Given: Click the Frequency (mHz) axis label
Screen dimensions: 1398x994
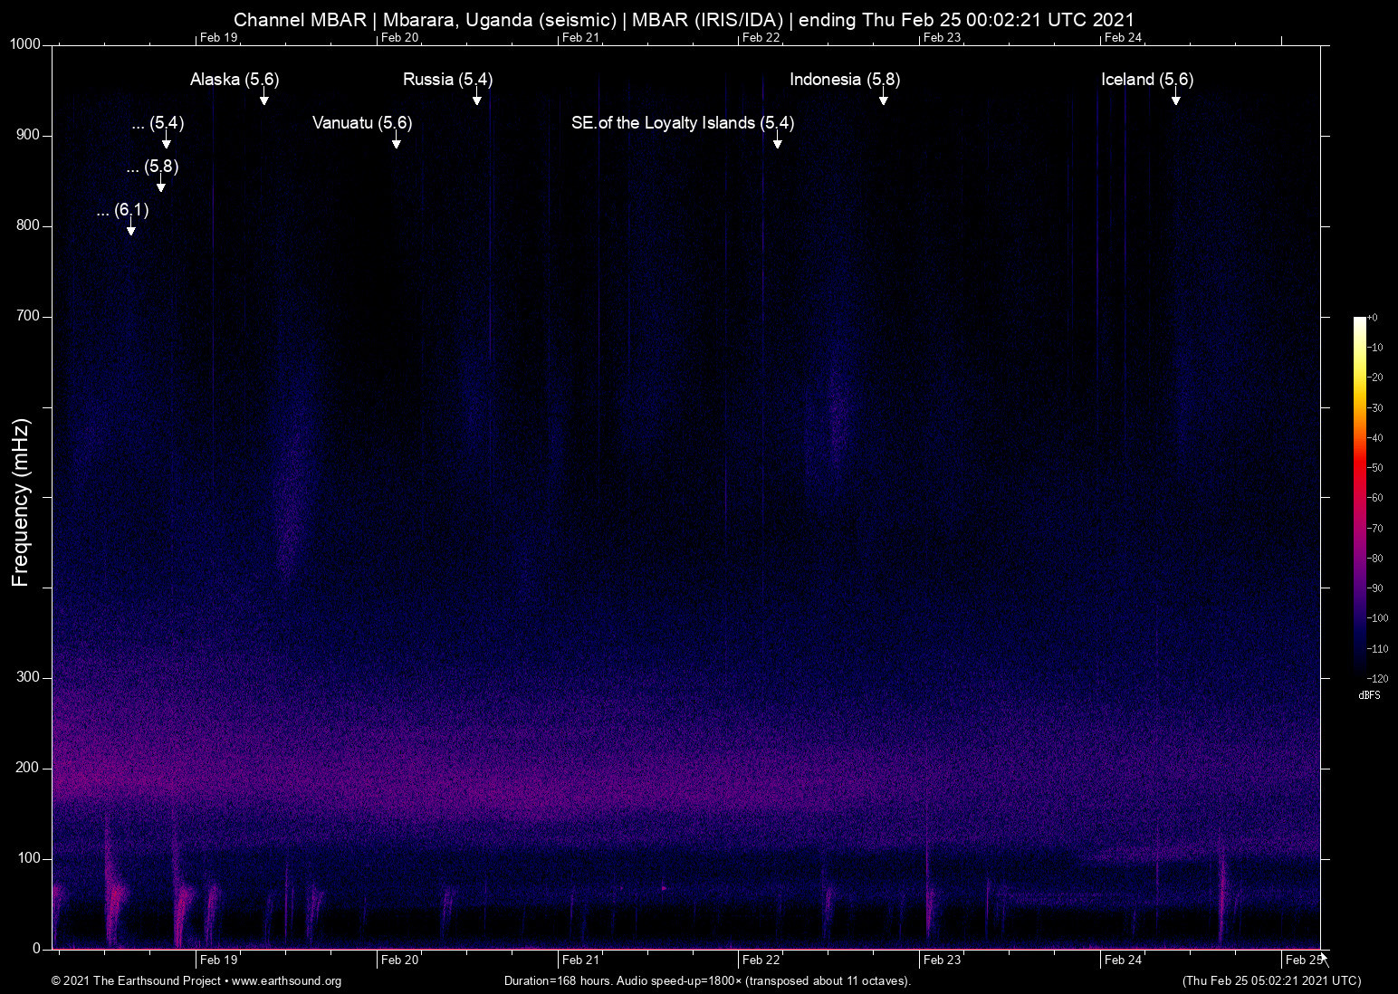Looking at the screenshot, I should (x=20, y=498).
